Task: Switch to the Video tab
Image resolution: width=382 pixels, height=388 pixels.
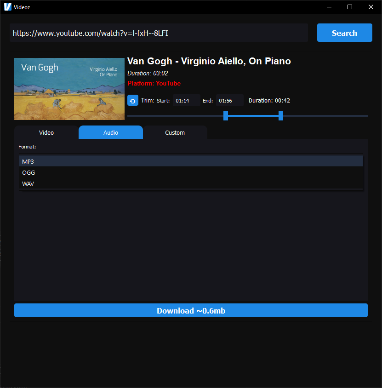Action: (46, 132)
